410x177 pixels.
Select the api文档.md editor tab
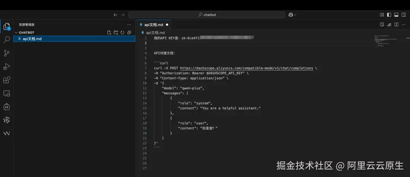(x=153, y=25)
